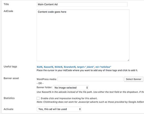This screenshot has width=144, height=114.
Task: Click the Statistics row label
Action: 9,98
